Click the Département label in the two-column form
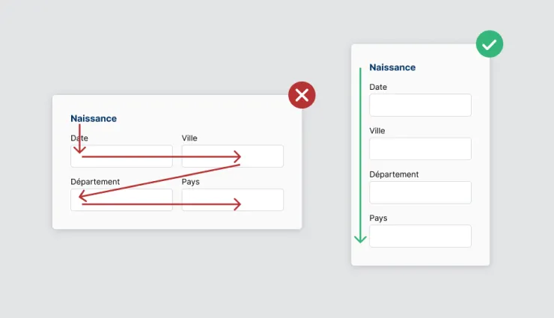This screenshot has width=554, height=318. point(95,182)
